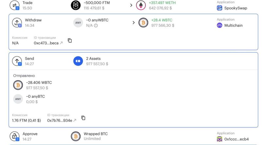Click the Trade swap icon
Screen dimensions: 262x145
[x=14, y=5]
